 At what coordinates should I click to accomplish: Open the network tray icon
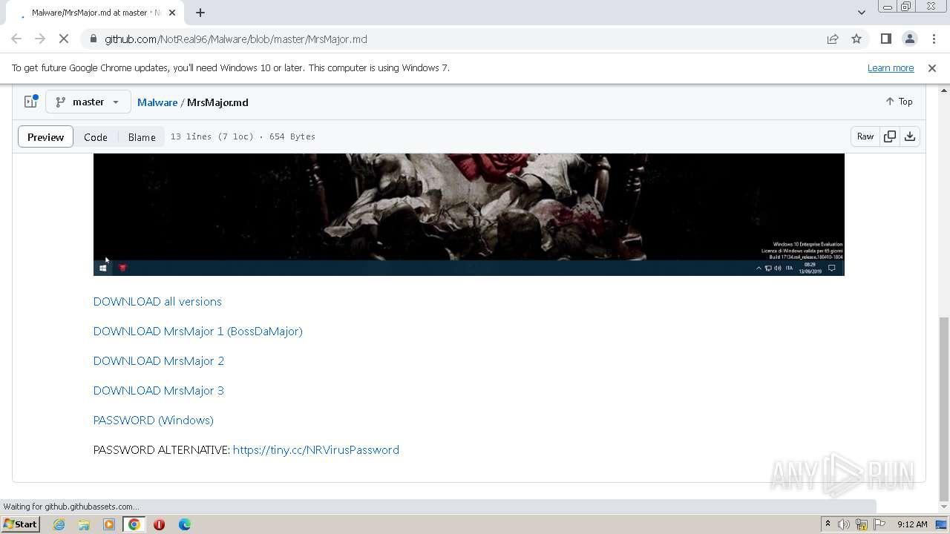click(862, 524)
